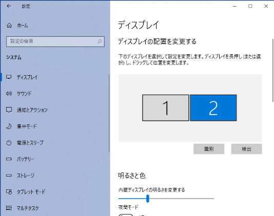Click the 夜間モード label

coord(128,207)
